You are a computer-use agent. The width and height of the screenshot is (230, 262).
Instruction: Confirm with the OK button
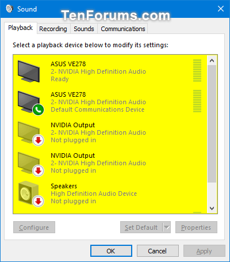(111, 251)
